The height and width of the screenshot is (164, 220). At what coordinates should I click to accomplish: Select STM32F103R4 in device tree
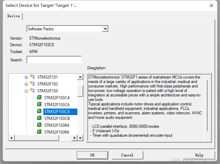tap(57, 125)
